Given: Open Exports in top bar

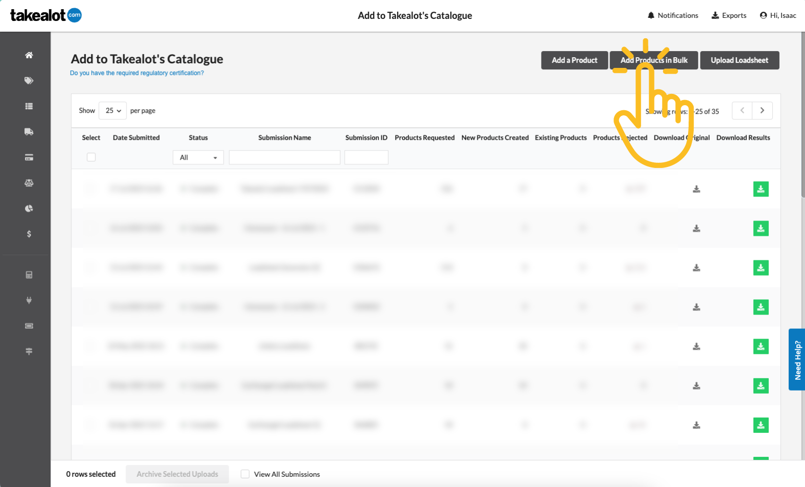Looking at the screenshot, I should click(729, 15).
